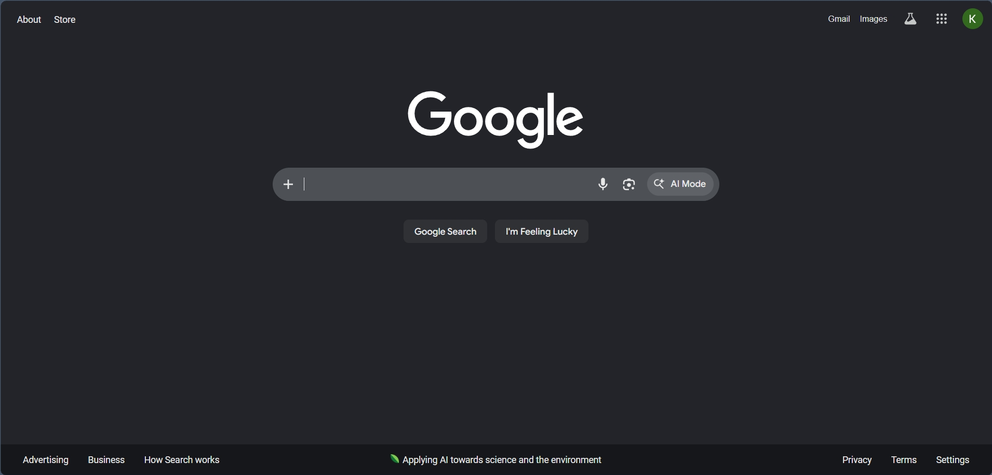Open the Store link
Image resolution: width=992 pixels, height=475 pixels.
(65, 20)
